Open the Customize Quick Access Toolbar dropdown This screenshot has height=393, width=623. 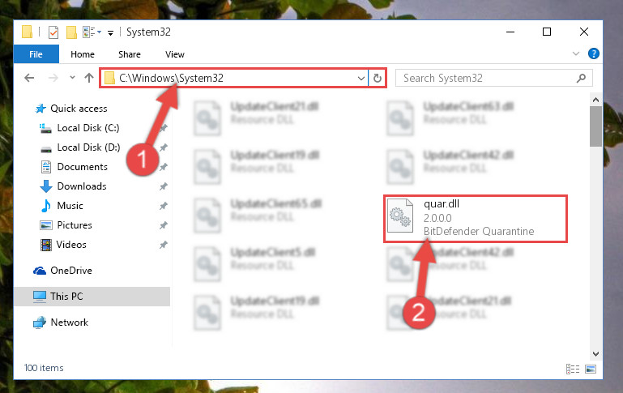pyautogui.click(x=110, y=33)
